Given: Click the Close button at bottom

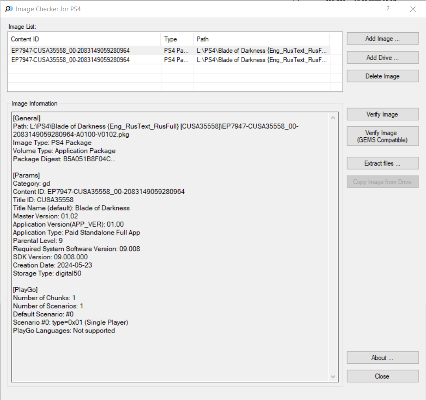Looking at the screenshot, I should tap(382, 376).
